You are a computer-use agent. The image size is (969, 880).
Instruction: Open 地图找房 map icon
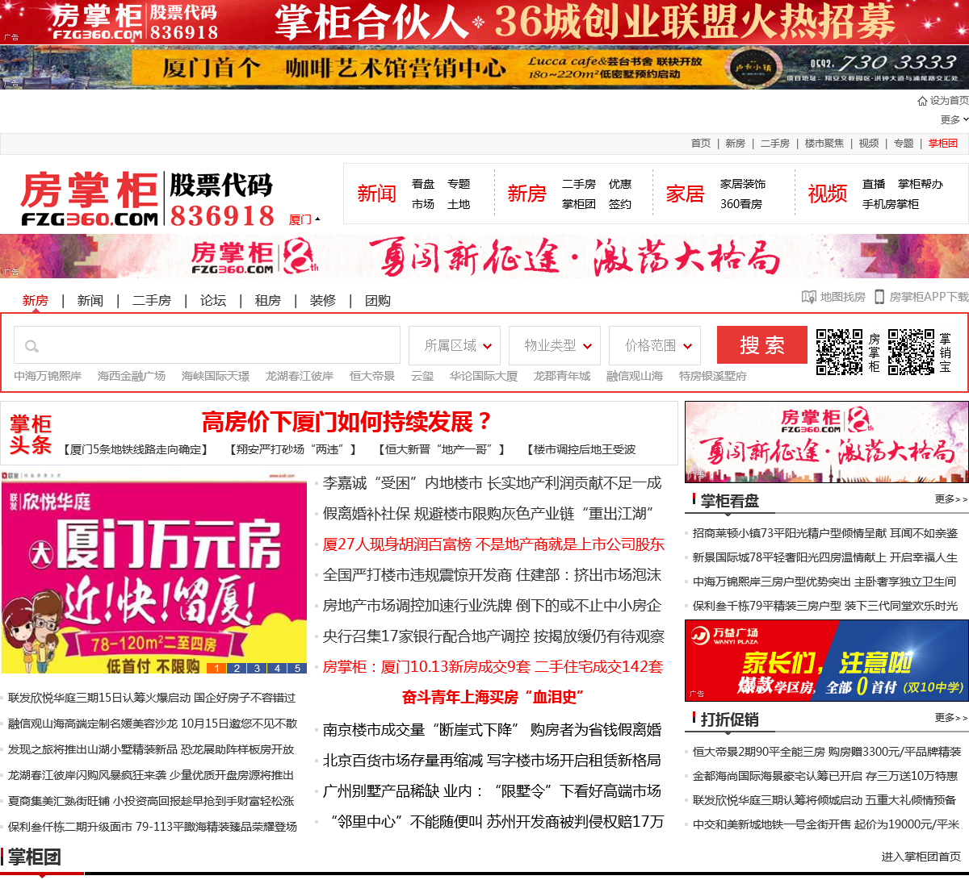coord(809,297)
